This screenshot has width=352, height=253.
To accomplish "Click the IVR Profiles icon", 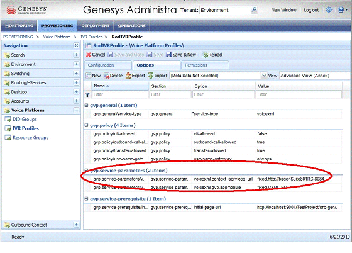I will (8, 128).
